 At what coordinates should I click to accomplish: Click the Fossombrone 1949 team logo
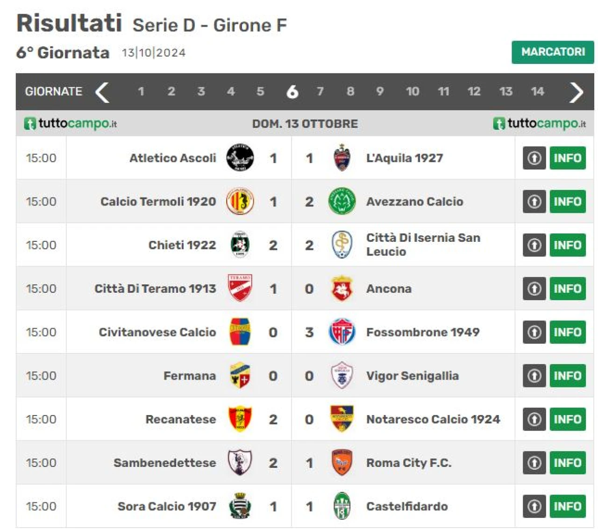tap(342, 332)
